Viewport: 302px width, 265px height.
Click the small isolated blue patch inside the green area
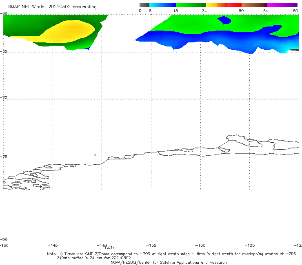tap(224, 20)
